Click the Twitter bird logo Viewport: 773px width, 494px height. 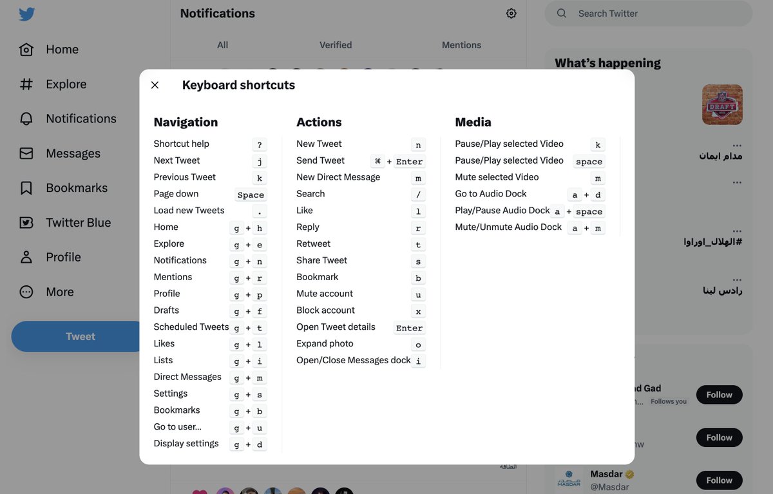click(x=26, y=14)
